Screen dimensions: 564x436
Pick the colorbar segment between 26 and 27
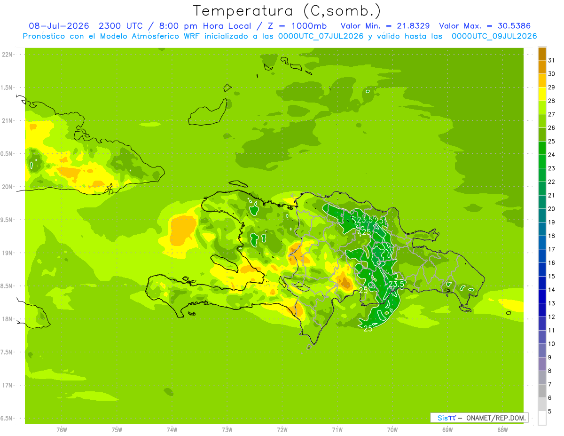coord(542,121)
